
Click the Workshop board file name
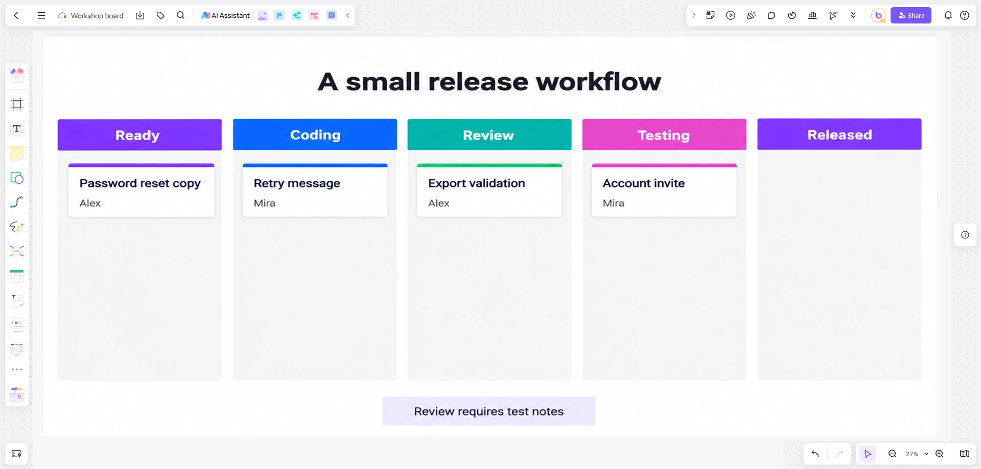[x=97, y=16]
